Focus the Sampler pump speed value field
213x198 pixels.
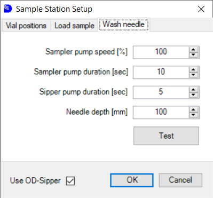[x=161, y=52]
